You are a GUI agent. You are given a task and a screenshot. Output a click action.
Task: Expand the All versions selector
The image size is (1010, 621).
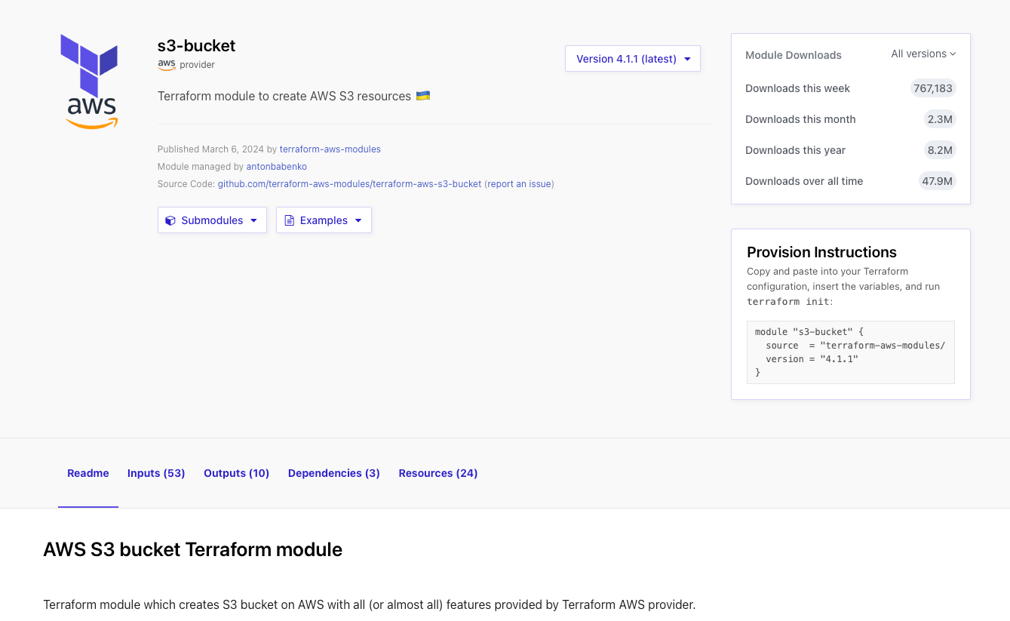pyautogui.click(x=922, y=54)
